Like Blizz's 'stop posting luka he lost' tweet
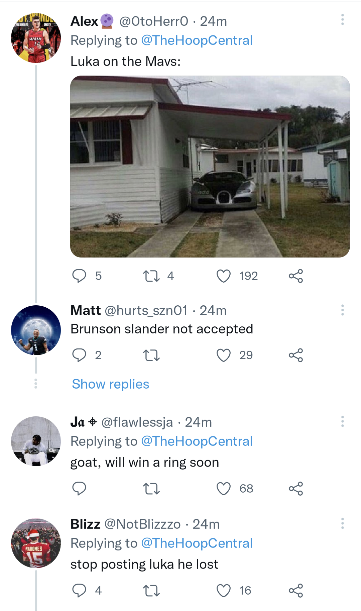 224,591
